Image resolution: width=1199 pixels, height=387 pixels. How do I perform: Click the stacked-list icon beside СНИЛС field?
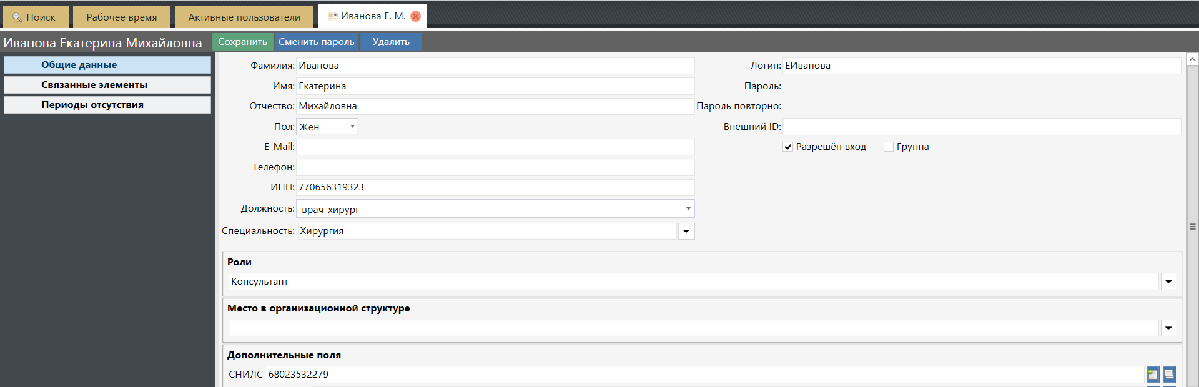pyautogui.click(x=1169, y=375)
